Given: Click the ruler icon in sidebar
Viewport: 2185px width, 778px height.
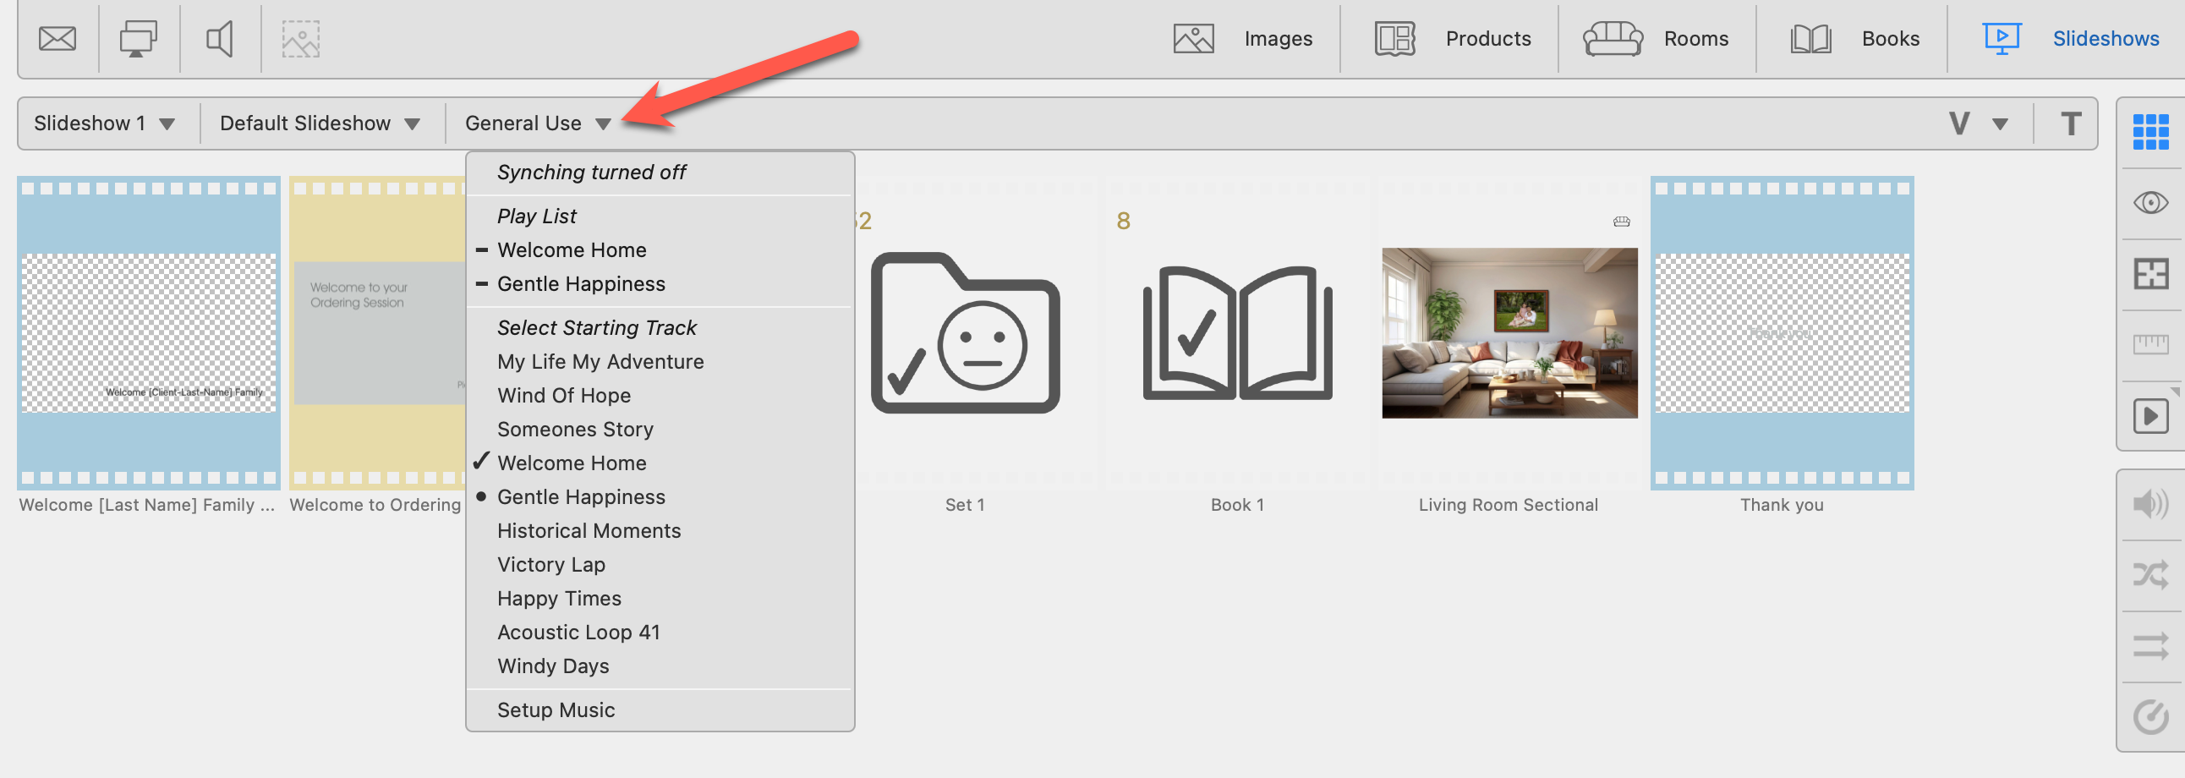Looking at the screenshot, I should tap(2150, 344).
